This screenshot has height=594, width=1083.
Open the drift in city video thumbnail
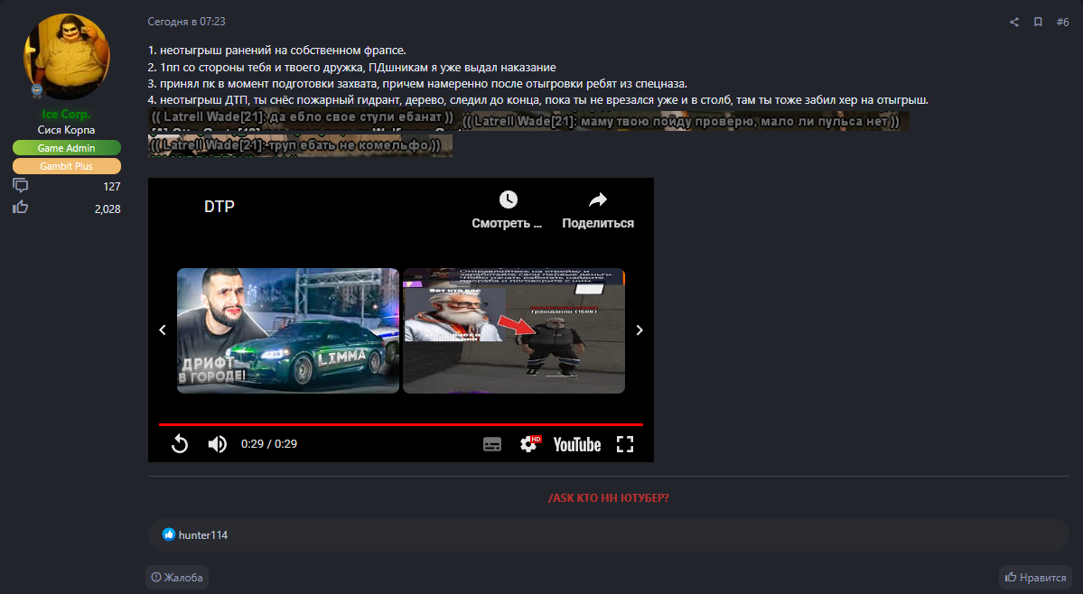pos(287,330)
